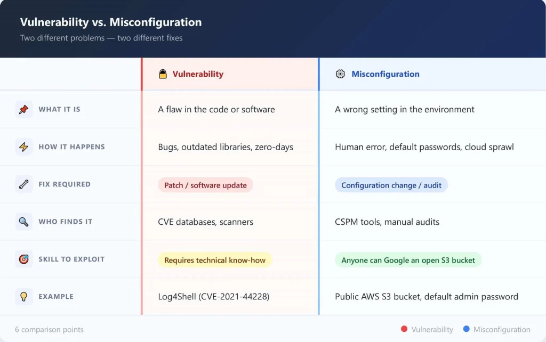
Task: Click the Patch / software update pill
Action: pos(205,185)
